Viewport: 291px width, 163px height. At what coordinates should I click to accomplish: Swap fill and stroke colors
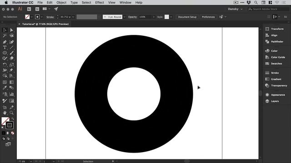pyautogui.click(x=13, y=119)
